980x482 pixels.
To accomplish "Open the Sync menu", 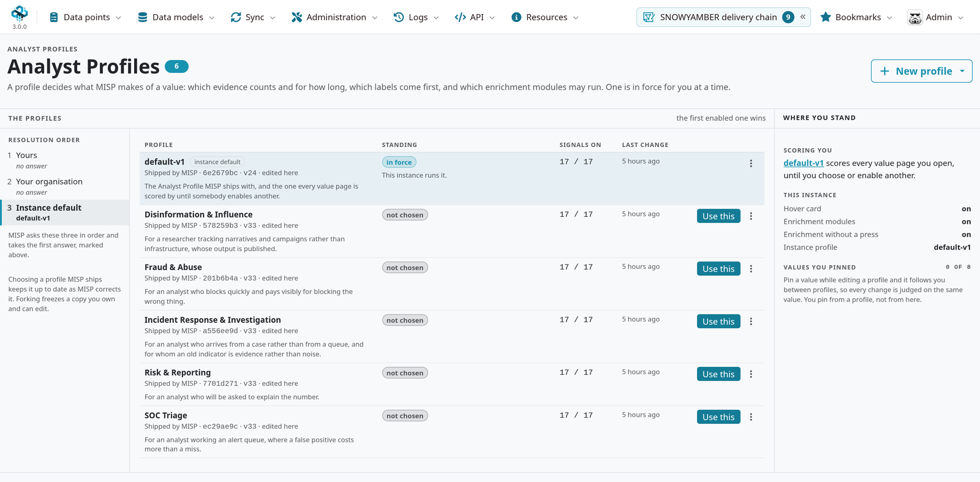I will [253, 17].
